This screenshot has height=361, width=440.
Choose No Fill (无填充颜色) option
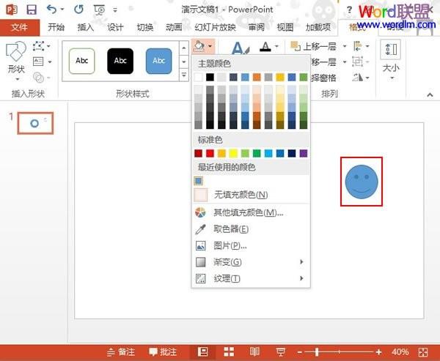click(x=251, y=195)
